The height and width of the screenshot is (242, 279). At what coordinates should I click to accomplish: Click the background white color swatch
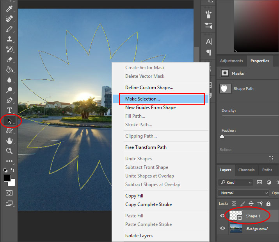[13, 183]
